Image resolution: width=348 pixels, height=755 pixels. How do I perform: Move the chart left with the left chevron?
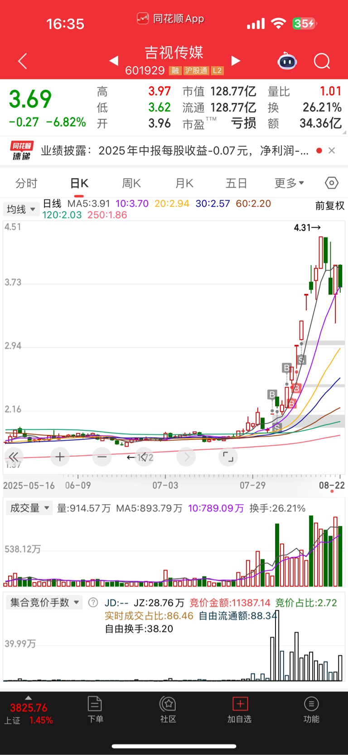click(144, 457)
